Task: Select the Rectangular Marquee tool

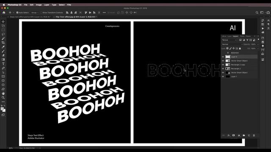Action: pos(3,30)
